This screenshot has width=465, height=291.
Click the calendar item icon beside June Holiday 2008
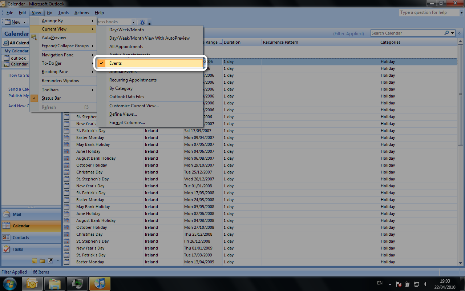pos(66,214)
